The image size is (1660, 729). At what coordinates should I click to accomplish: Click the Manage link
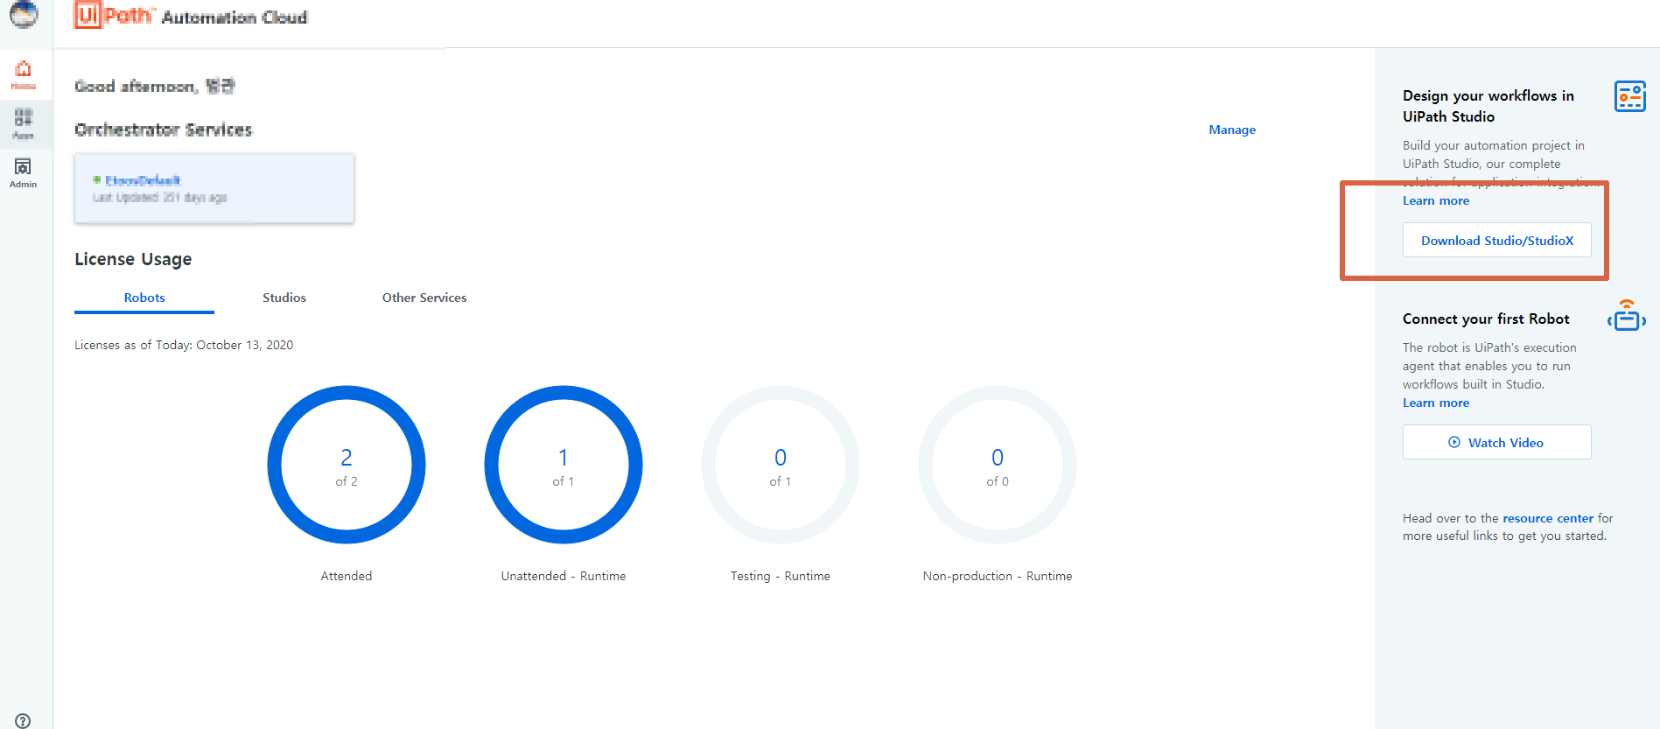1232,130
